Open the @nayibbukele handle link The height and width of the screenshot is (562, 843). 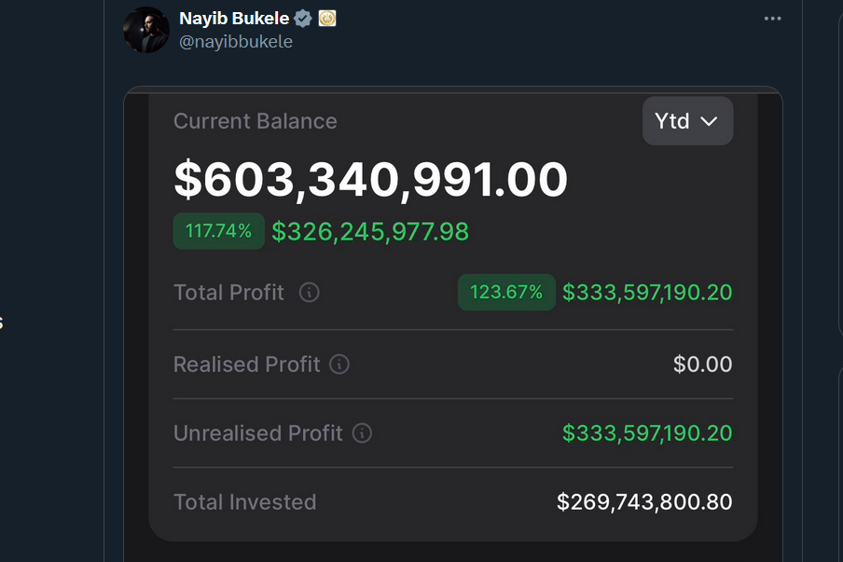236,41
